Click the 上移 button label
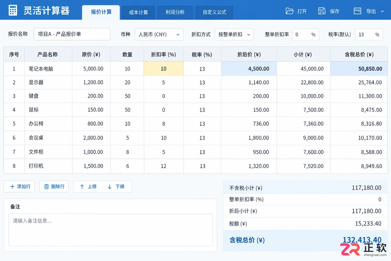 point(92,187)
